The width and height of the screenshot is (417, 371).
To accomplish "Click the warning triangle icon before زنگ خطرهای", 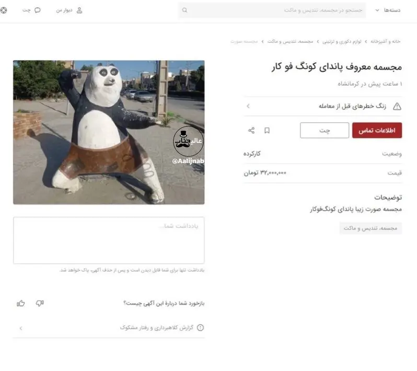I will coord(397,106).
